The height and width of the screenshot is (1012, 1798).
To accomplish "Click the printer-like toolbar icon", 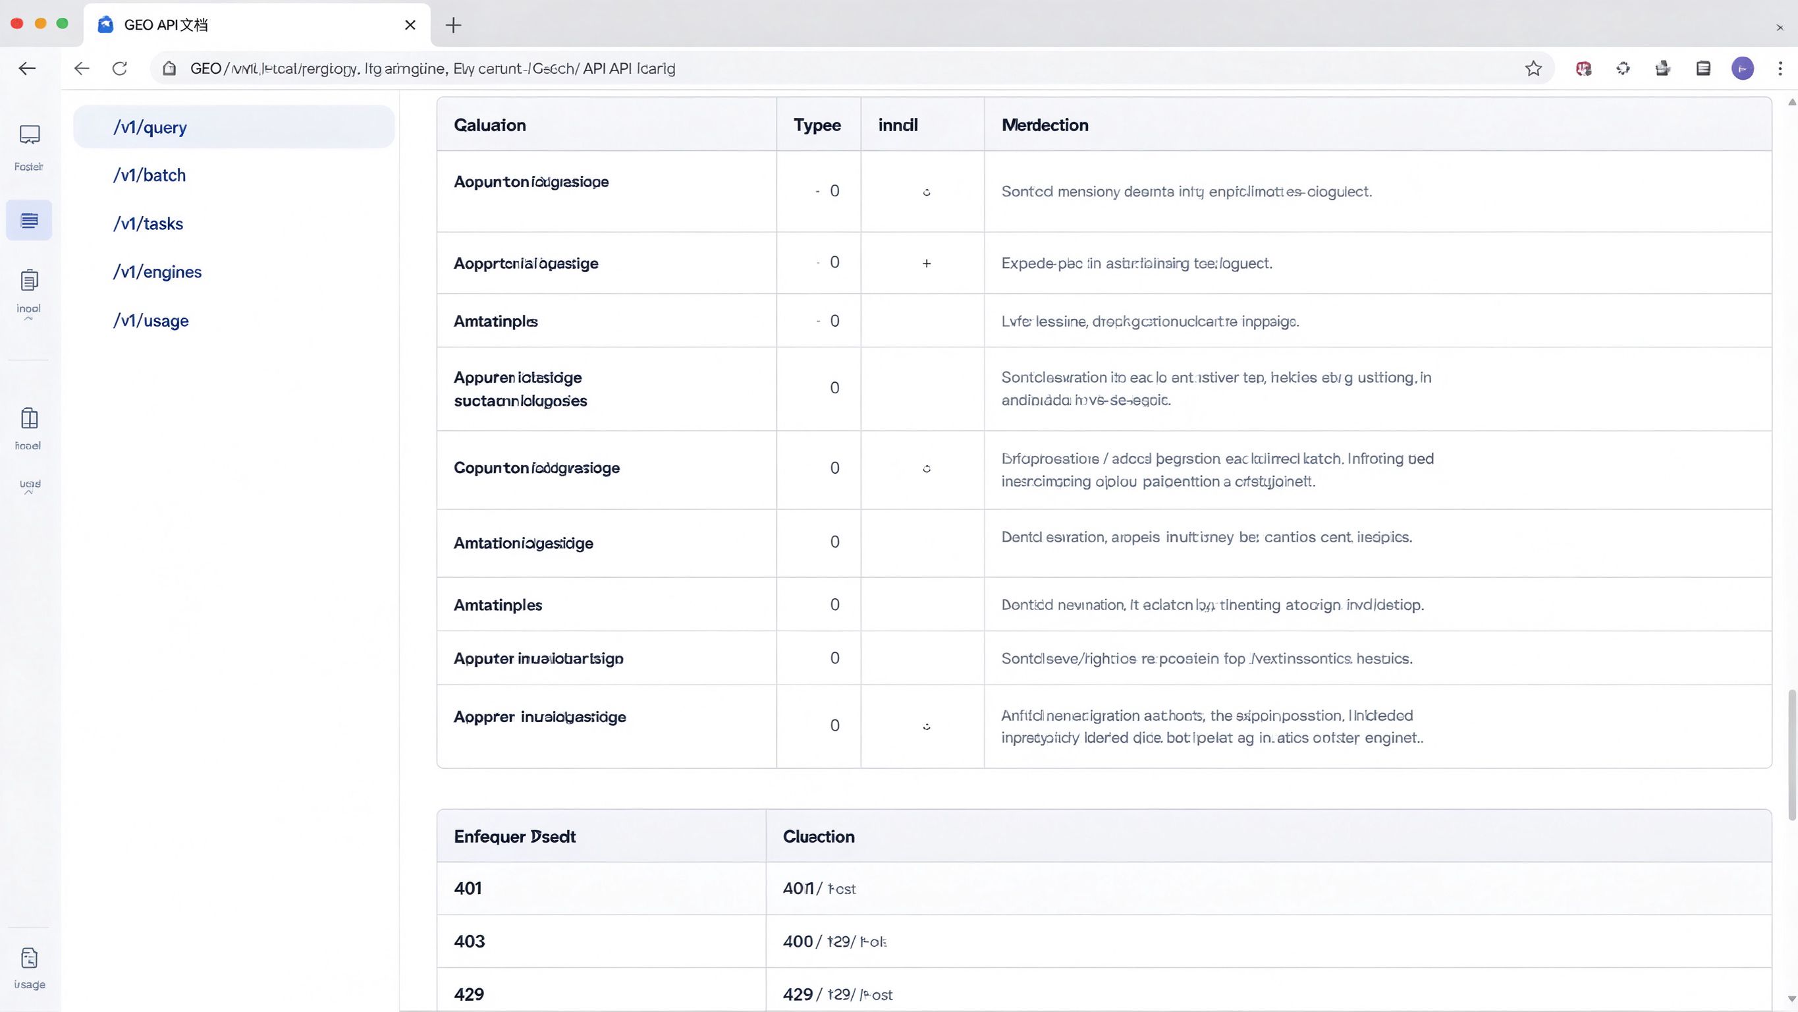I will coord(1662,69).
